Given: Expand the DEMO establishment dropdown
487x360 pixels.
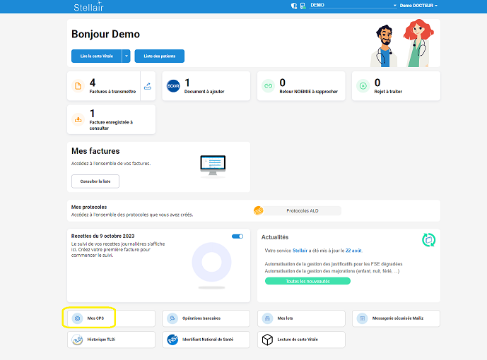Looking at the screenshot, I should tap(353, 6).
